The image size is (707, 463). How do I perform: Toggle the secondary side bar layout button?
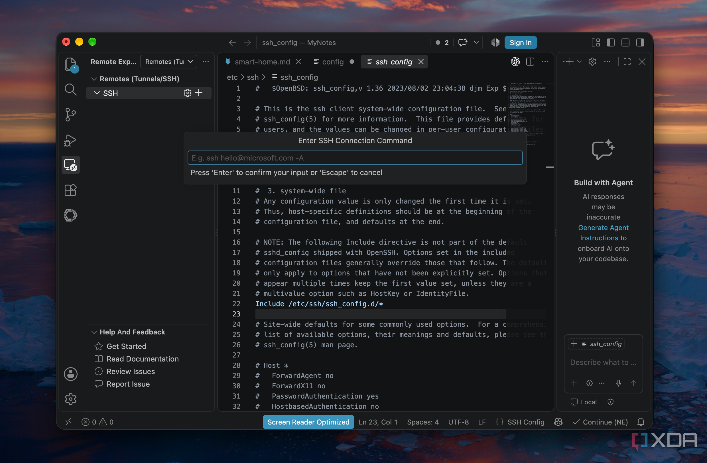tap(640, 43)
